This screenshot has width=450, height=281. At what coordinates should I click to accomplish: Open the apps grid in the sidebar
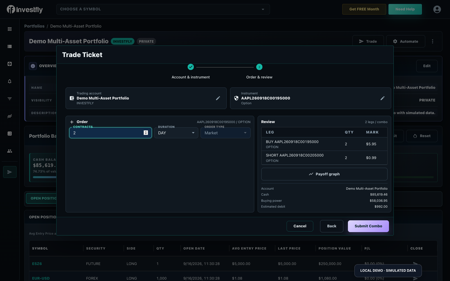coord(10,29)
